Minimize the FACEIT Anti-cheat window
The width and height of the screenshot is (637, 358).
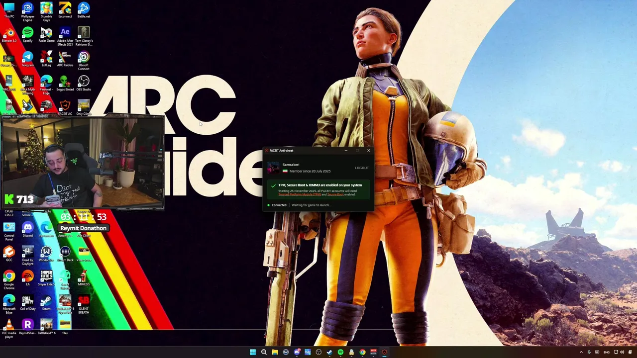tap(346, 151)
